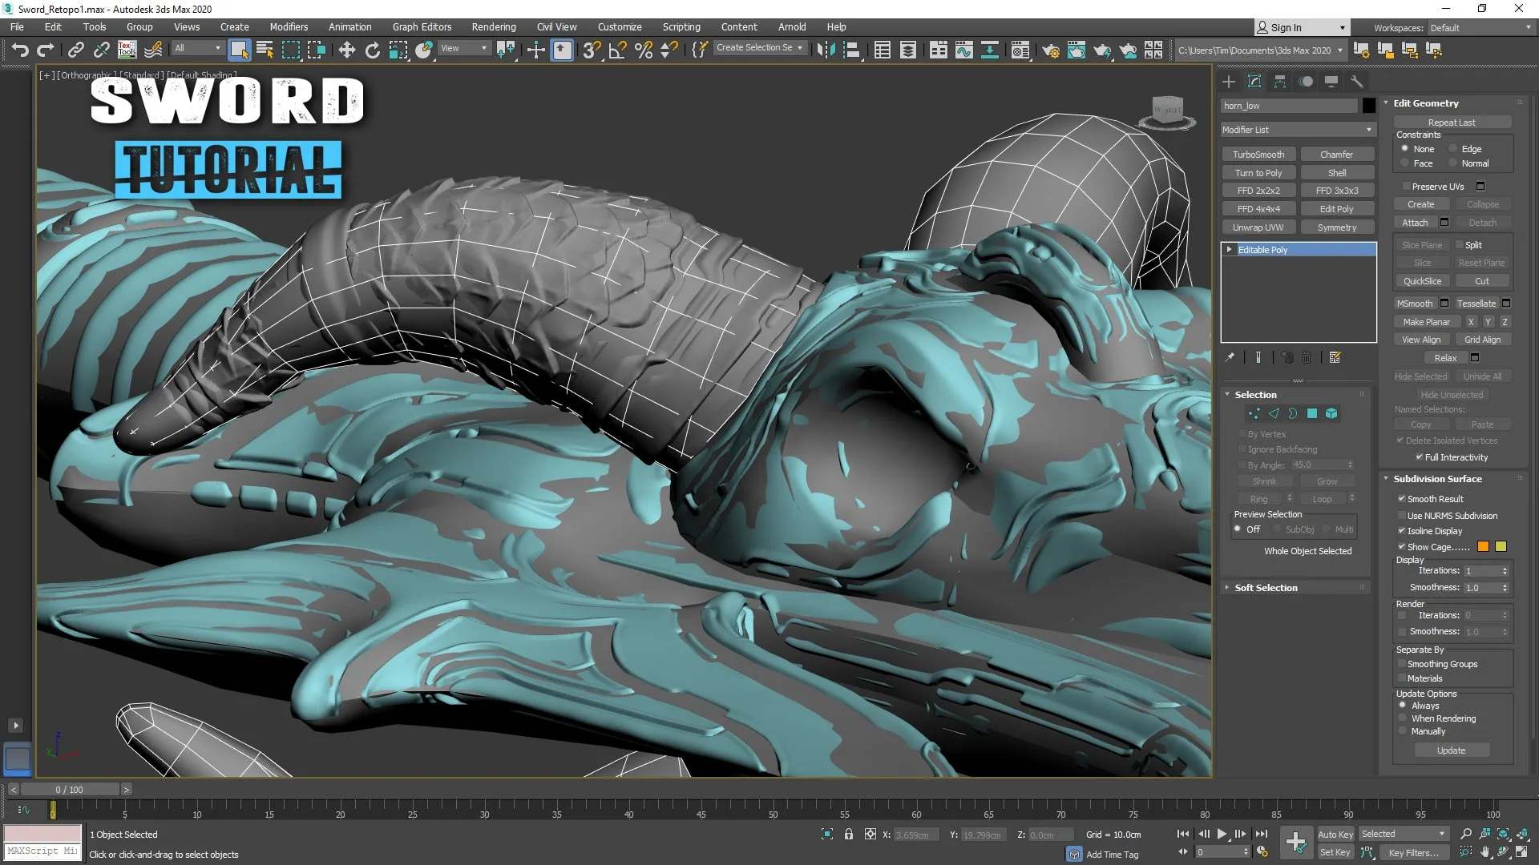Toggle the Angle Snap icon
The height and width of the screenshot is (865, 1539).
click(617, 50)
